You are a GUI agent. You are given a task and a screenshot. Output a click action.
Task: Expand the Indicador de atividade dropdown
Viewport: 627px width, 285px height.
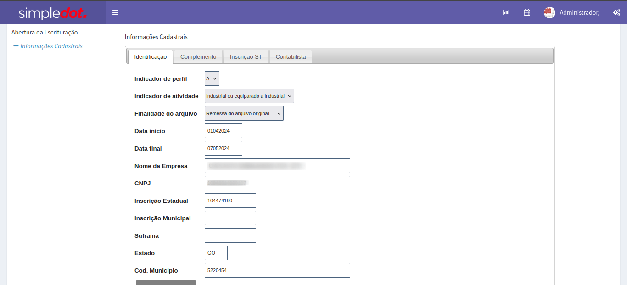249,96
